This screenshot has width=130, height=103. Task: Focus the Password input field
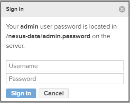pos(65,79)
